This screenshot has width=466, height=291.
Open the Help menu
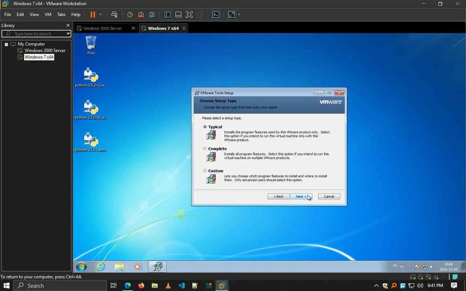point(76,15)
